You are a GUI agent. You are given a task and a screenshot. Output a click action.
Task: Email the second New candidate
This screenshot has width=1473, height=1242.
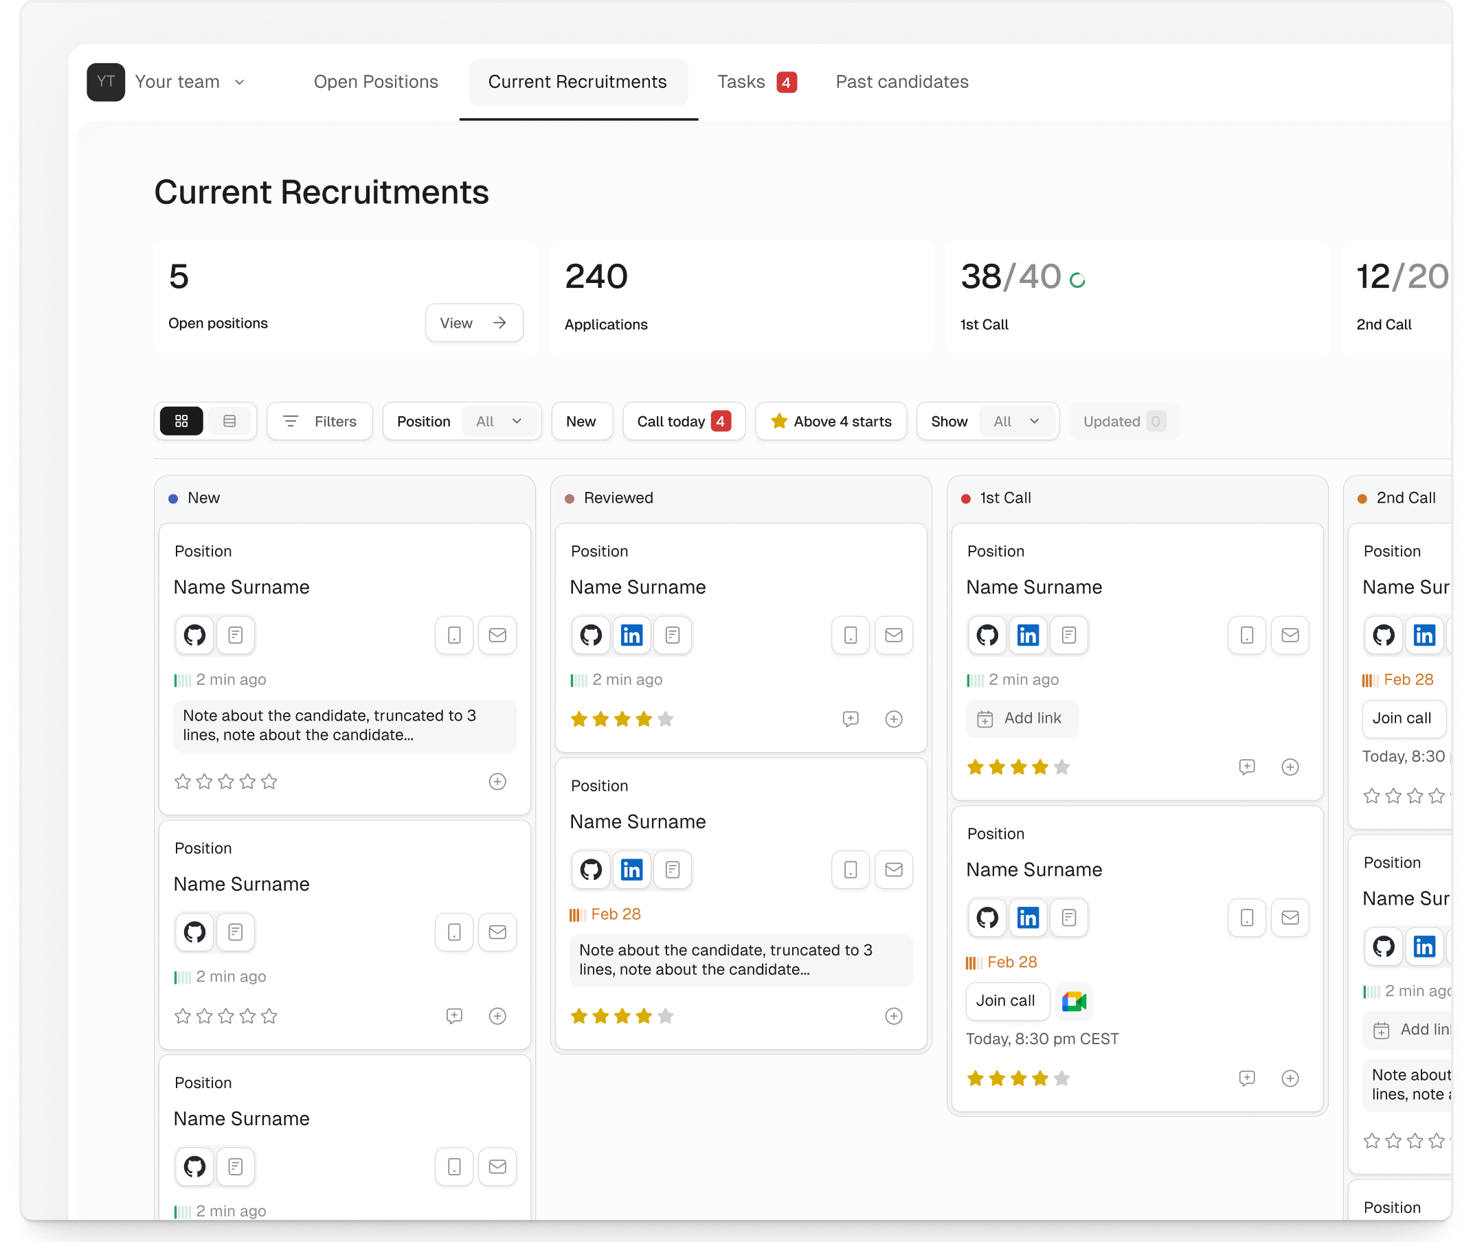(497, 932)
